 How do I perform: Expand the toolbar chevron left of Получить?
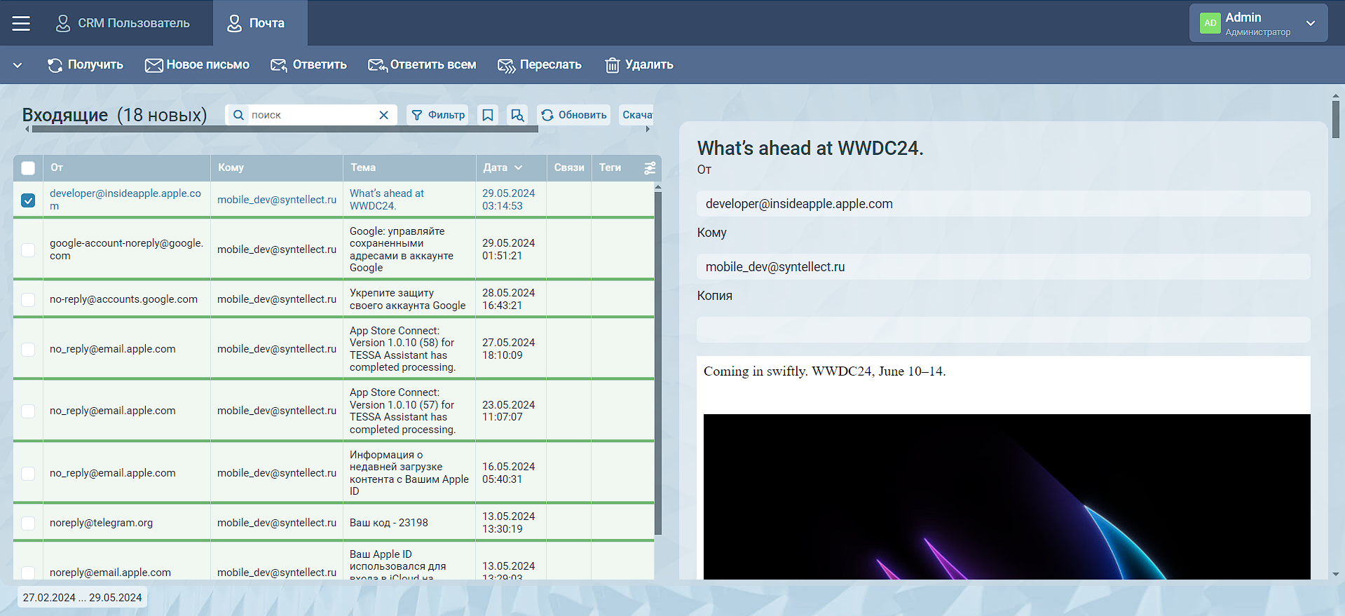click(18, 65)
